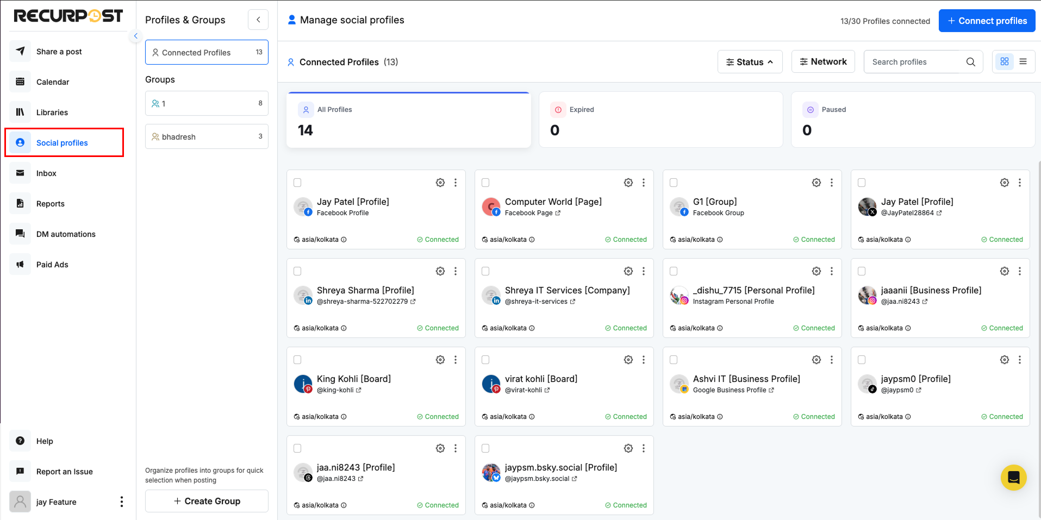Viewport: 1041px width, 520px height.
Task: Click the calendar icon in sidebar
Action: coord(20,82)
